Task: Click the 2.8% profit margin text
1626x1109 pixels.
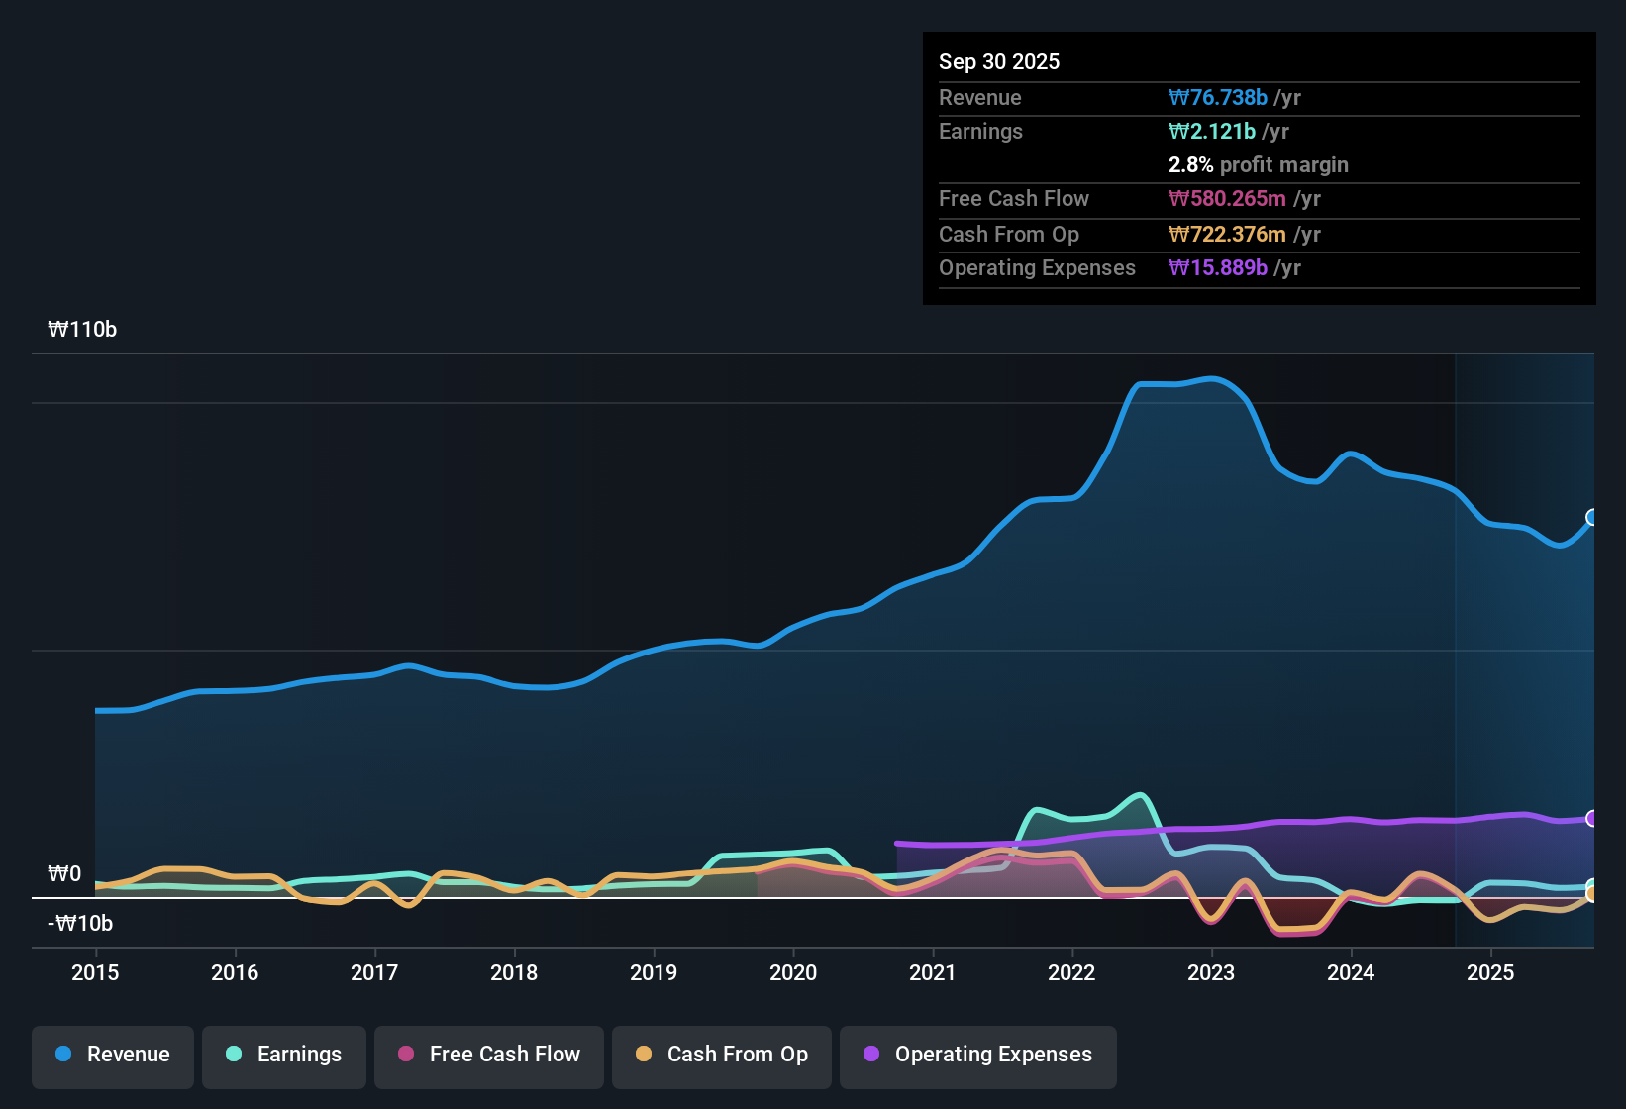Action: [1259, 165]
